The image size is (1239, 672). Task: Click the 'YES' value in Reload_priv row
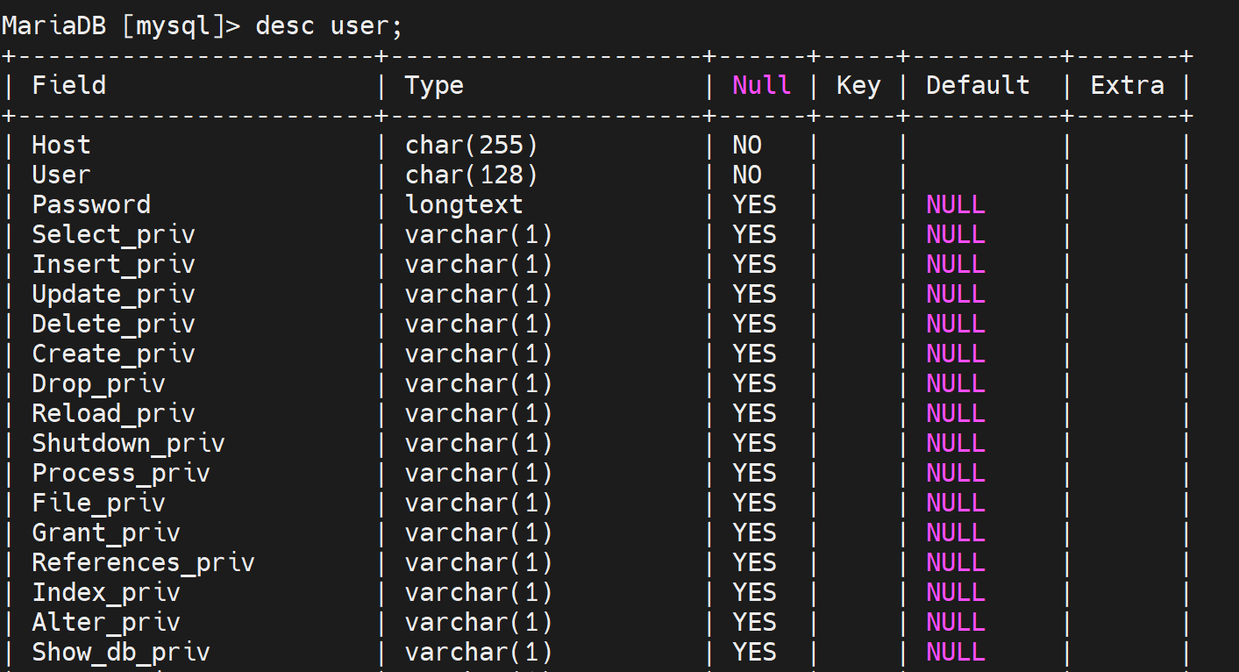tap(755, 413)
